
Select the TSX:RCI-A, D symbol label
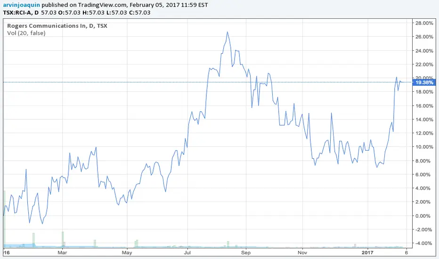click(x=21, y=13)
